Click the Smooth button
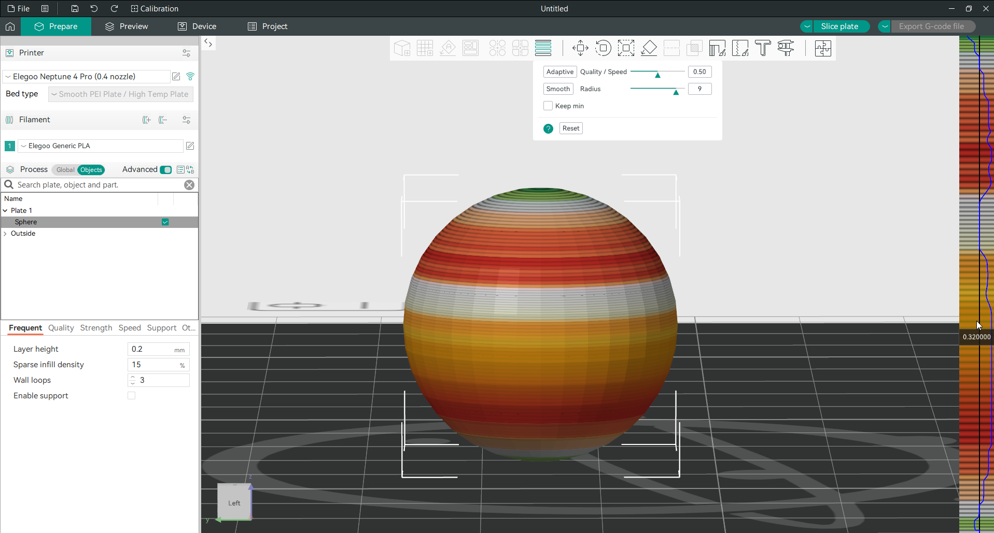 point(558,89)
